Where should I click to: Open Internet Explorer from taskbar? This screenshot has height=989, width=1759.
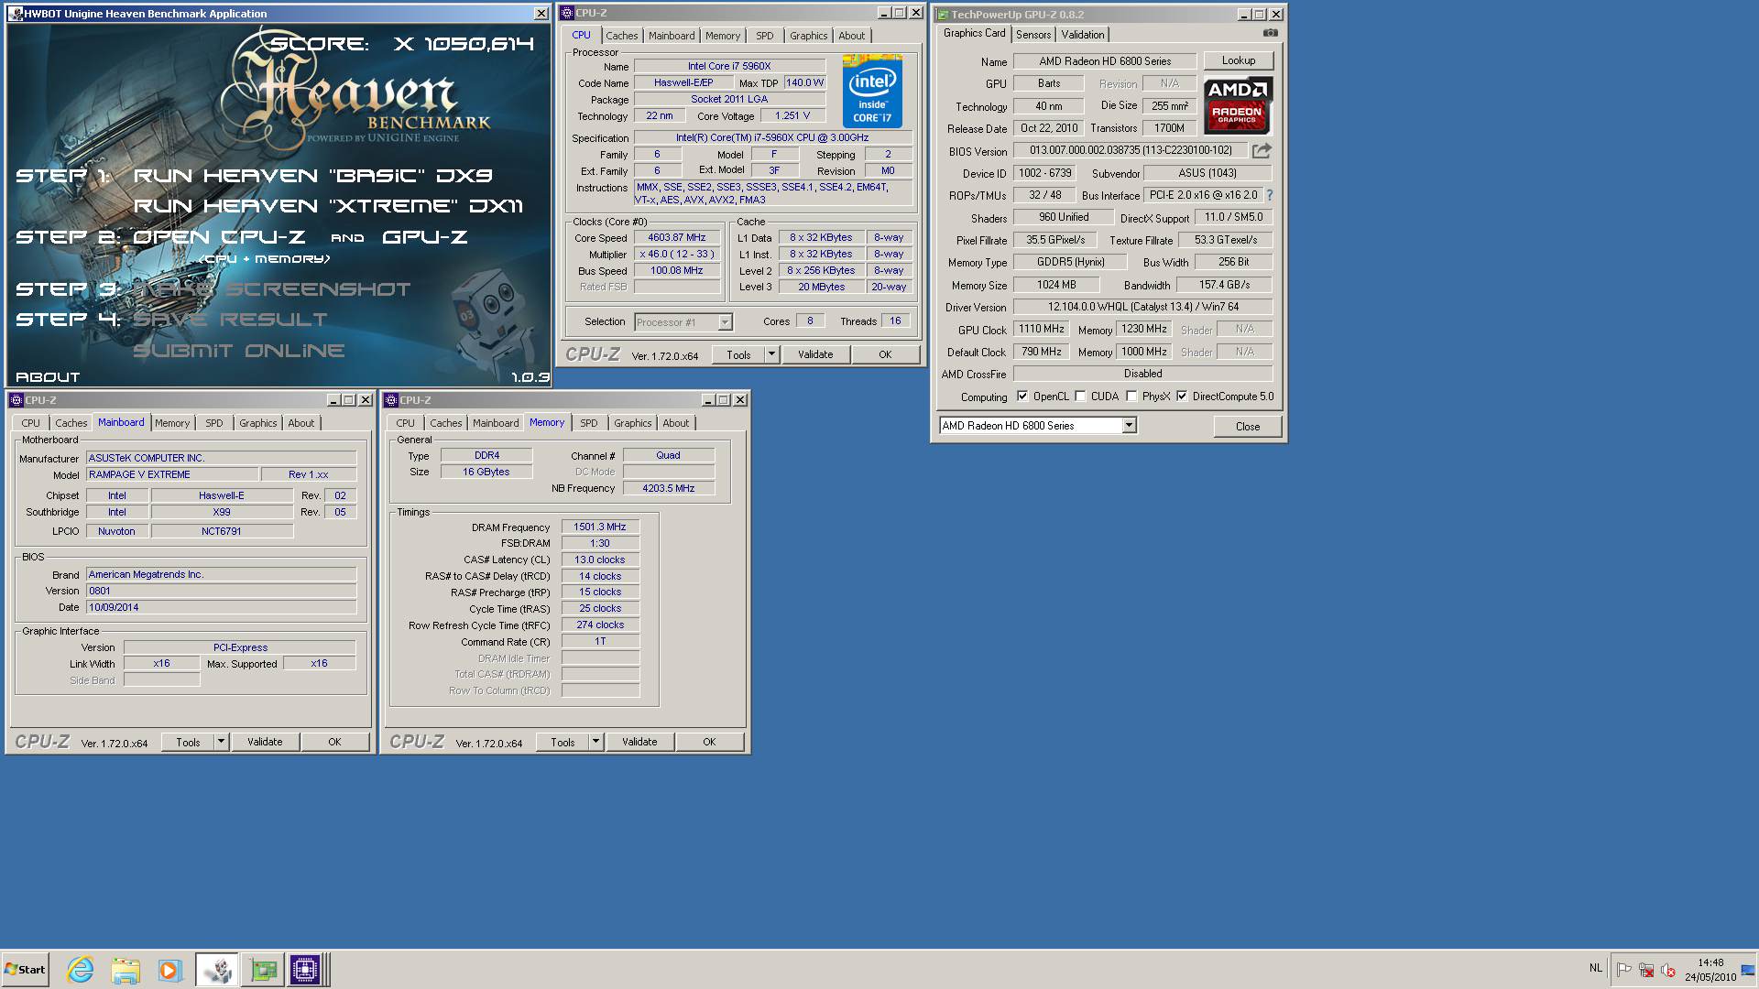81,969
